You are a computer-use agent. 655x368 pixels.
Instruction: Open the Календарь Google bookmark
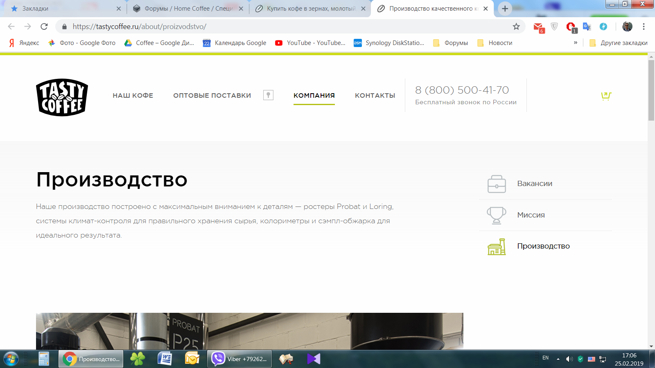tap(235, 43)
